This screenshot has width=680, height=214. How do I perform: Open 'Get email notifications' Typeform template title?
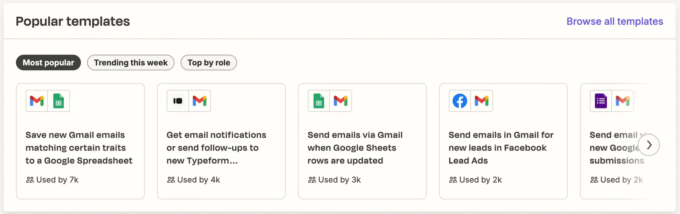coord(216,148)
